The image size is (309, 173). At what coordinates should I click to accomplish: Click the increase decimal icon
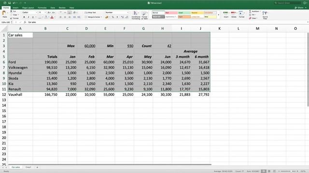[x=122, y=17]
